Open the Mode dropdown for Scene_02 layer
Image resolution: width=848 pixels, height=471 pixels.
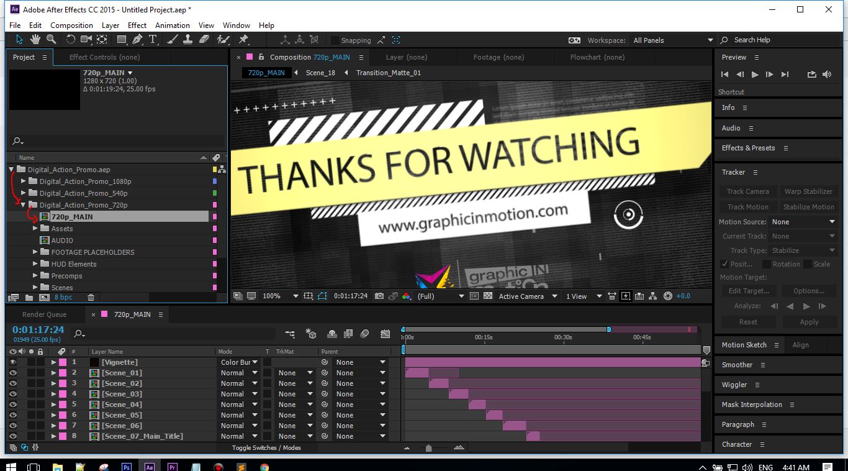(x=239, y=383)
